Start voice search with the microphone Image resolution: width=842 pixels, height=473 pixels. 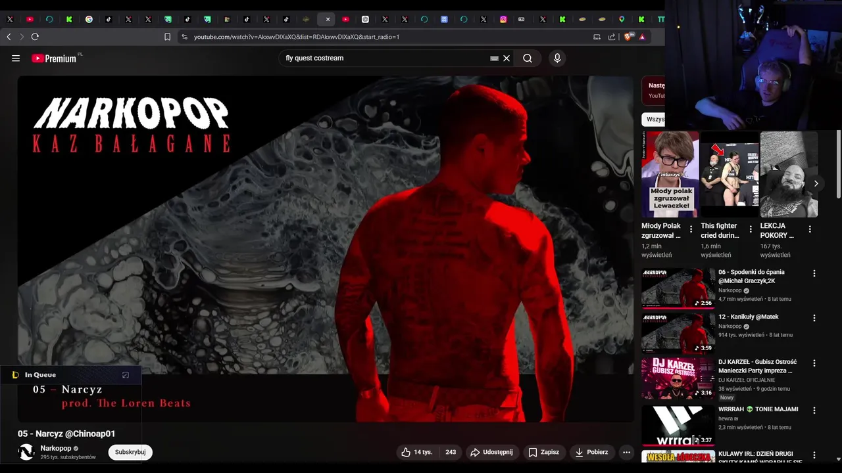click(557, 58)
